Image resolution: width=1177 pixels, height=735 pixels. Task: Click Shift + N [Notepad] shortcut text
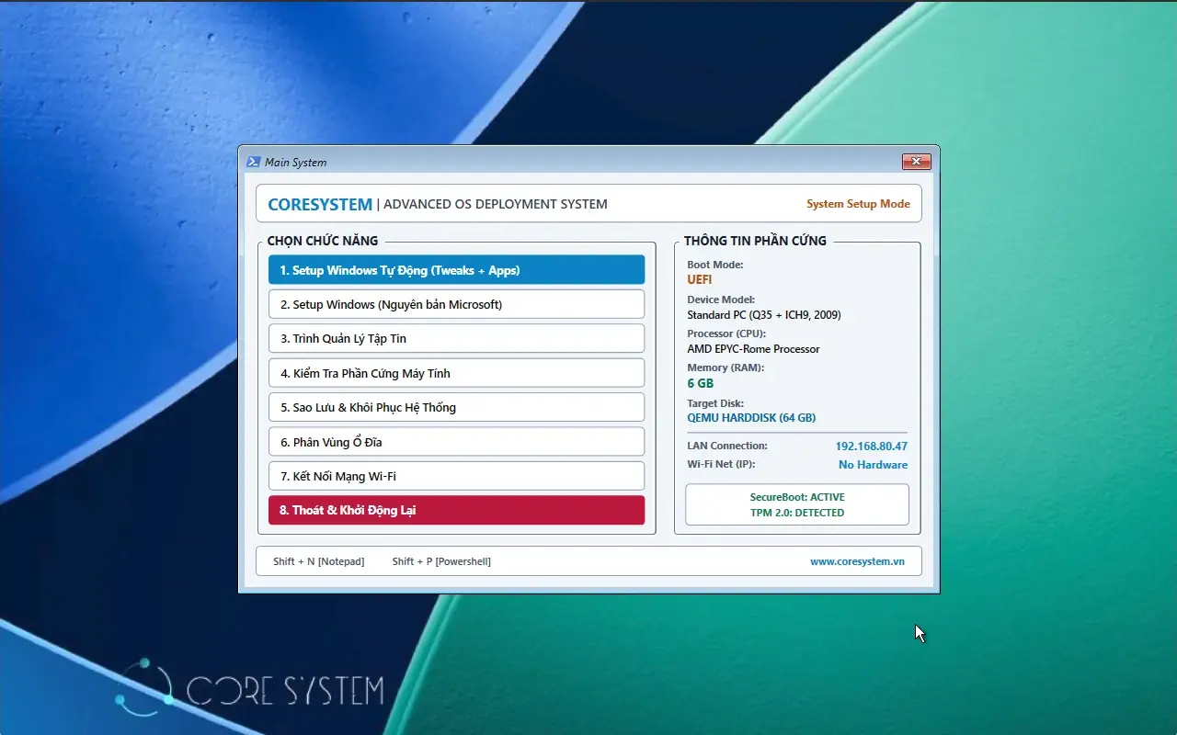point(318,561)
